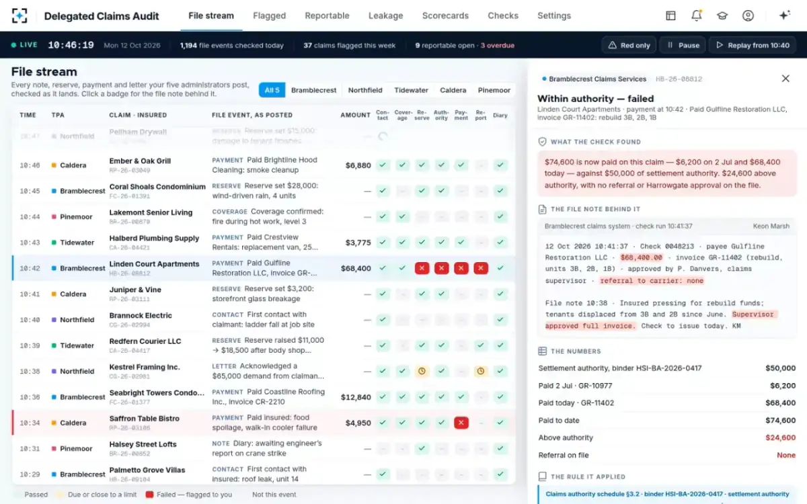The width and height of the screenshot is (807, 504).
Task: Click the 10:42 time cell for Linden Court
Action: pos(30,268)
